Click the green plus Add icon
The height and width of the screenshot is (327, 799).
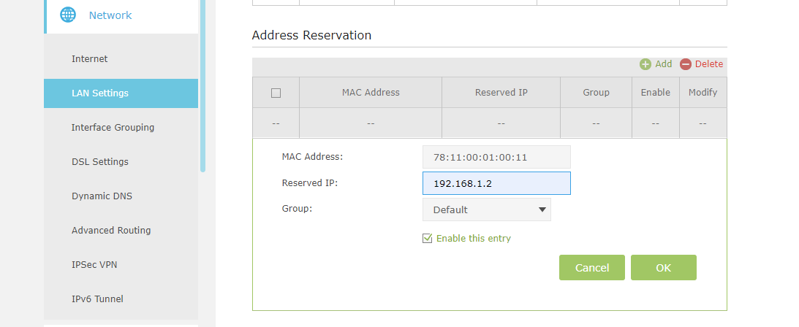(x=645, y=64)
